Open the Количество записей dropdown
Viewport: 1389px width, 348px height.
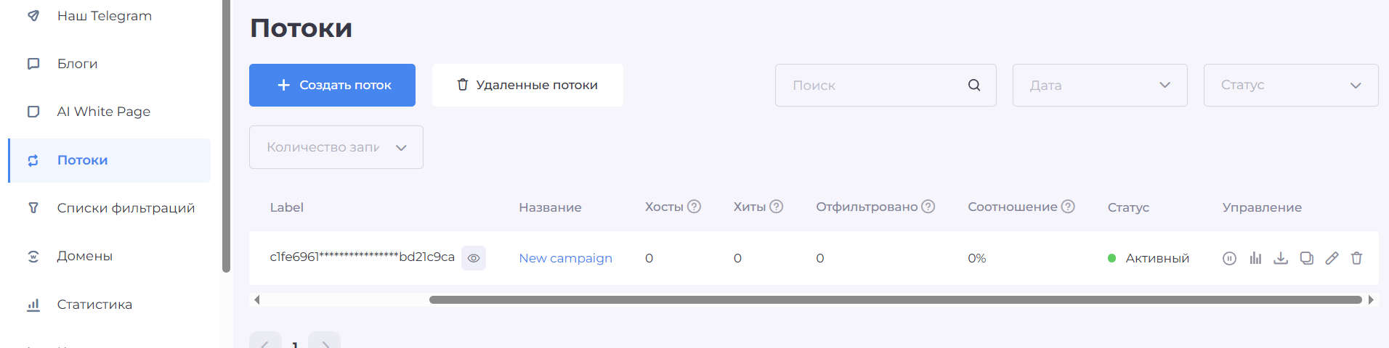click(x=336, y=147)
